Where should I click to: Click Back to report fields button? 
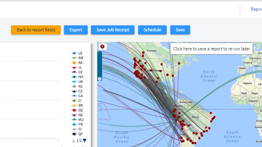click(36, 30)
